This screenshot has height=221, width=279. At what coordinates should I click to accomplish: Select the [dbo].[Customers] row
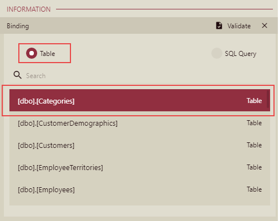[140, 145]
